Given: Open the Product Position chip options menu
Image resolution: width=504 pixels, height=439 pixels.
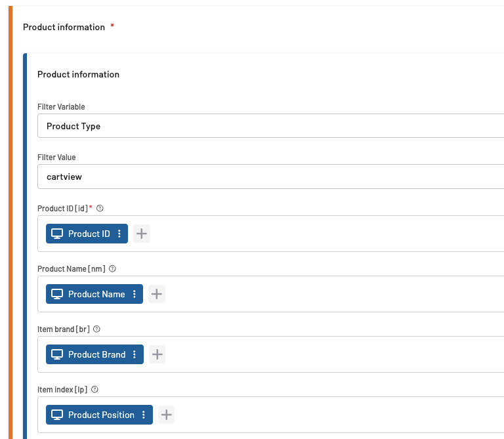Looking at the screenshot, I should (x=144, y=415).
